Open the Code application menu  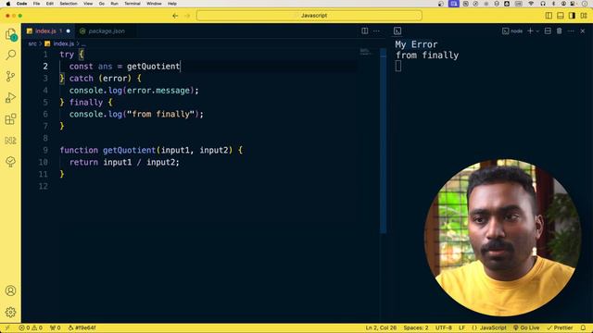(21, 4)
